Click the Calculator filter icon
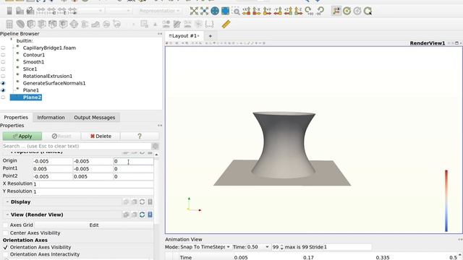The width and height of the screenshot is (463, 260). (9, 24)
